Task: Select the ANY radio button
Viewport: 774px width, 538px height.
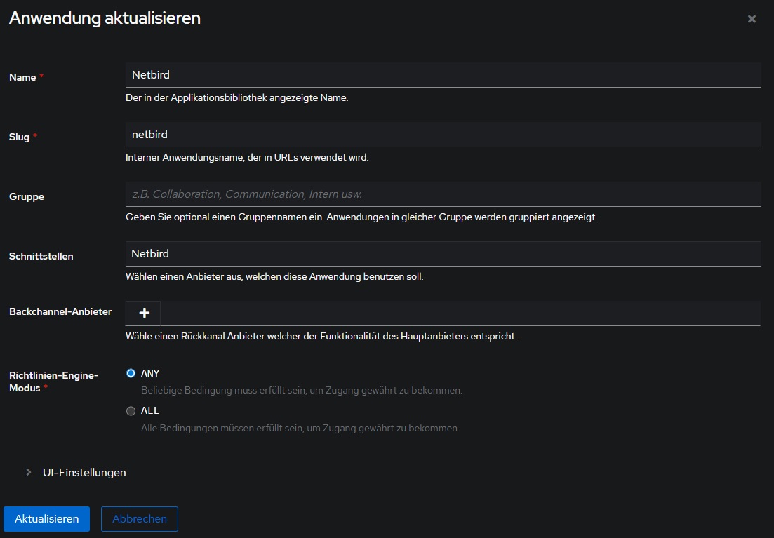Action: [x=131, y=374]
